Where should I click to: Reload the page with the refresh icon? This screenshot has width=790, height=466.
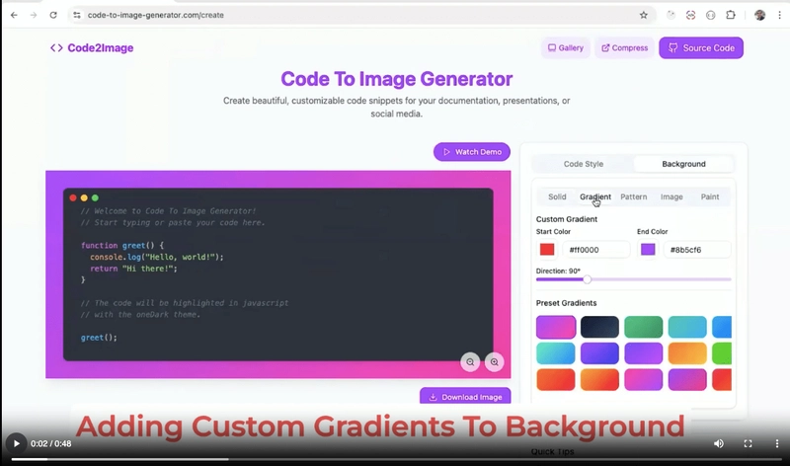53,15
